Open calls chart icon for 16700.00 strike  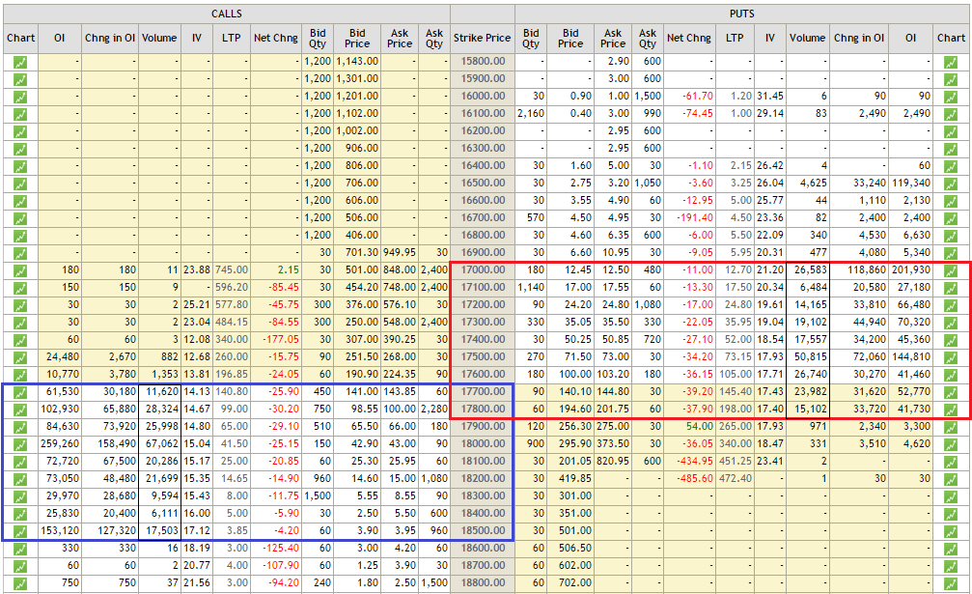(20, 218)
